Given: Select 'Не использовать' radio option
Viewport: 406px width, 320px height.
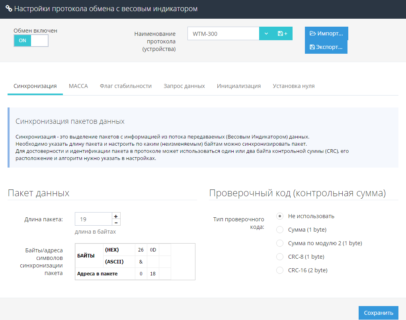Looking at the screenshot, I should click(x=280, y=216).
